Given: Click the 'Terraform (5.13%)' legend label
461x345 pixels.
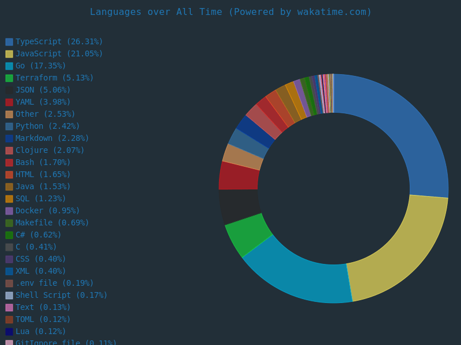Looking at the screenshot, I should (54, 78).
